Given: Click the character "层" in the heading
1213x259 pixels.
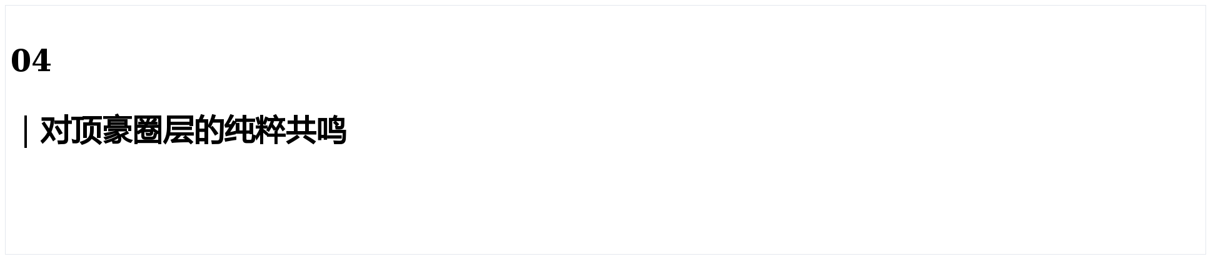Looking at the screenshot, I should pos(178,131).
